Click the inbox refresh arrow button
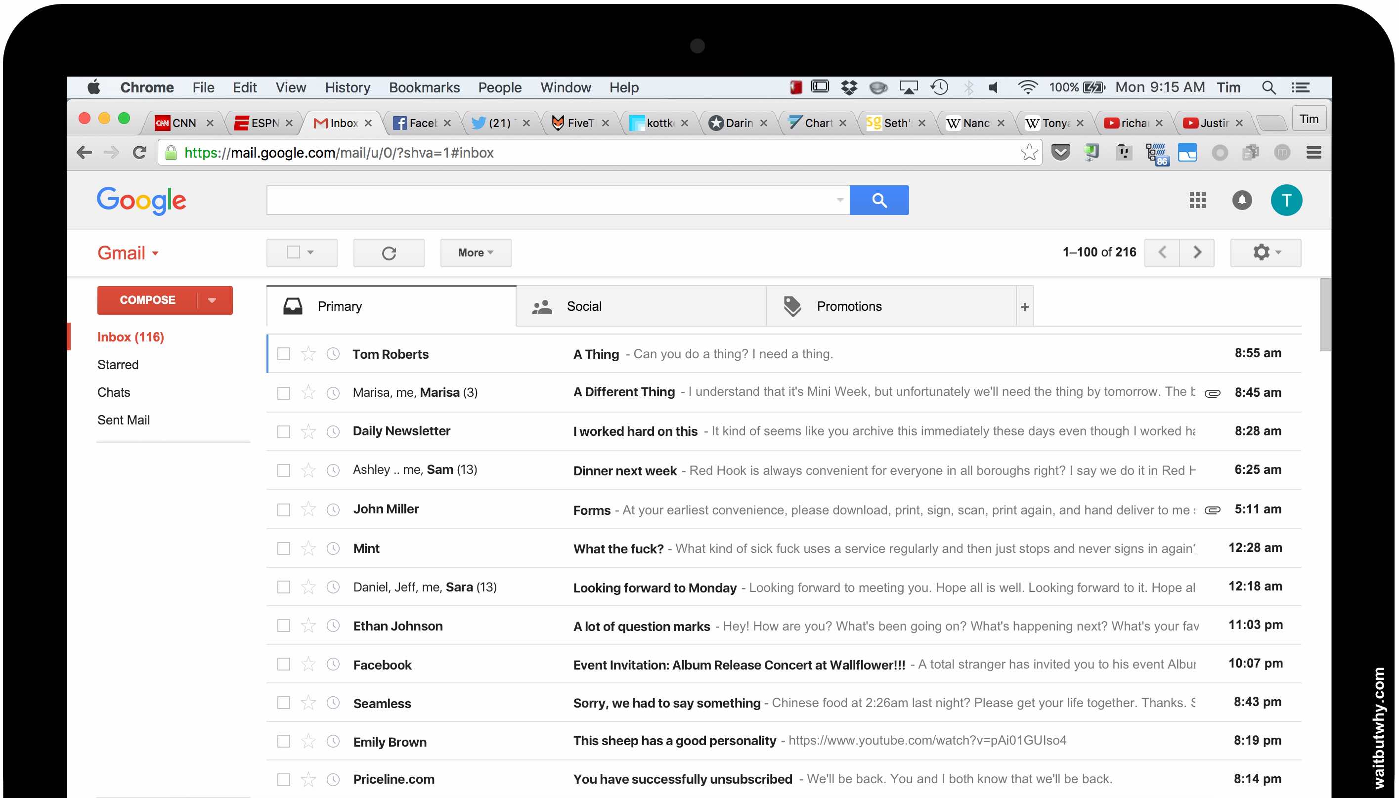The width and height of the screenshot is (1399, 798). coord(389,252)
